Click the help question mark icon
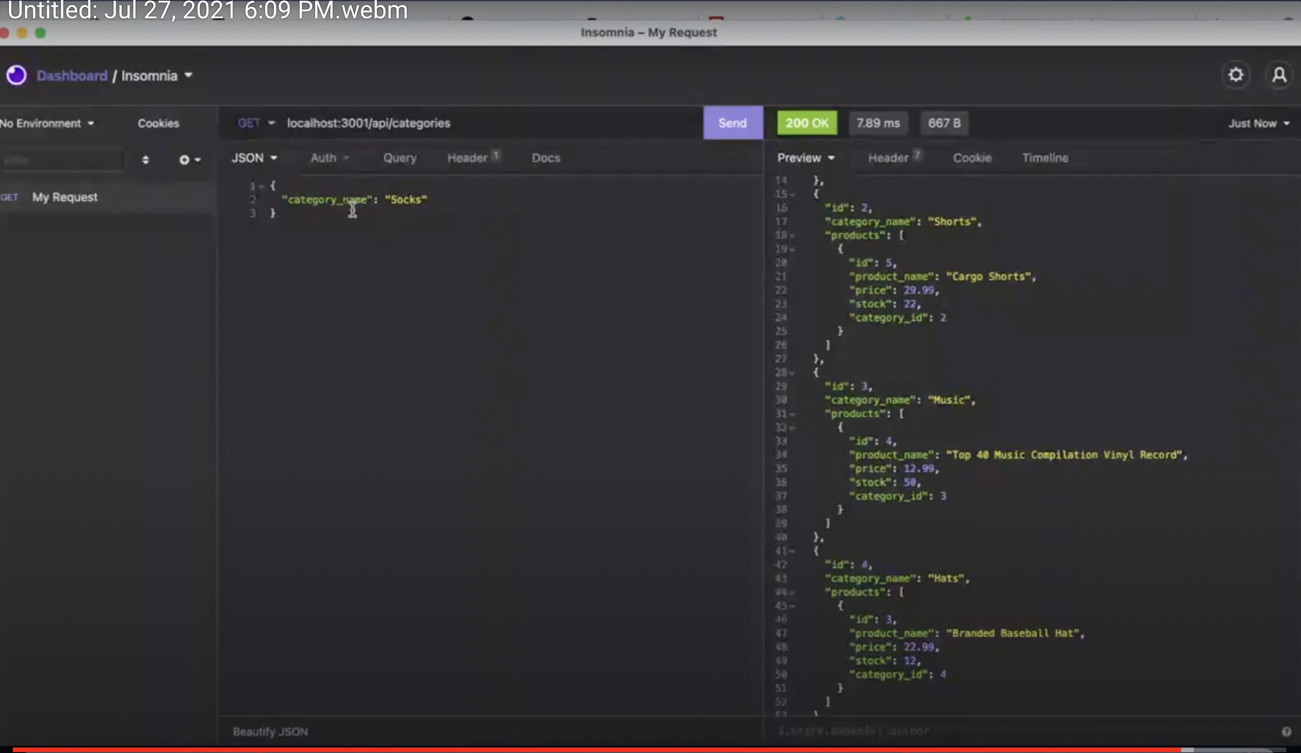This screenshot has width=1301, height=753. (1285, 731)
